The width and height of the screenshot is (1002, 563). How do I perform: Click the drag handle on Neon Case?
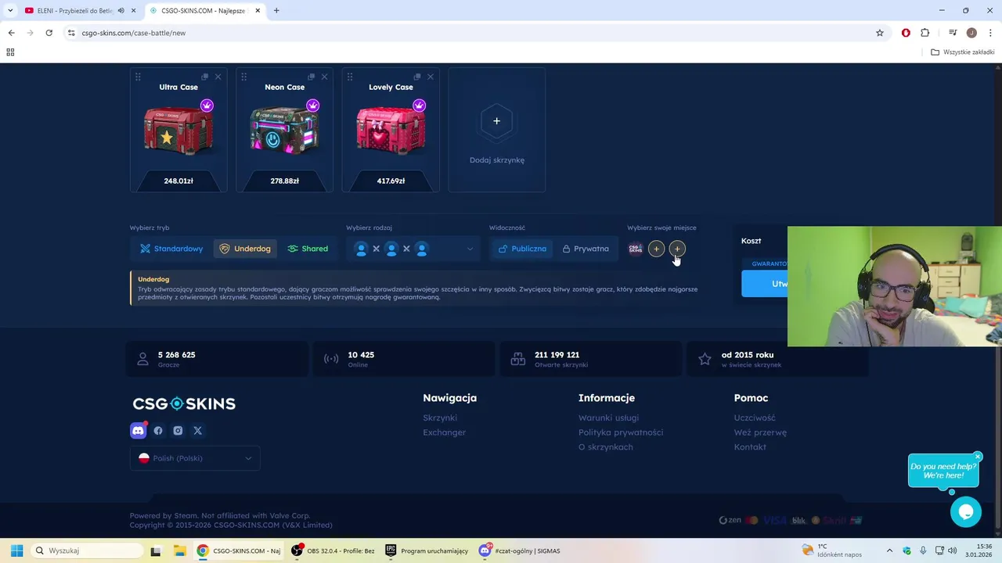(244, 77)
